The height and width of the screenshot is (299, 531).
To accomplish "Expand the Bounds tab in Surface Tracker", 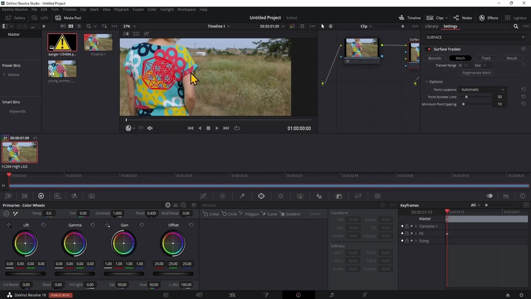I will pyautogui.click(x=435, y=58).
